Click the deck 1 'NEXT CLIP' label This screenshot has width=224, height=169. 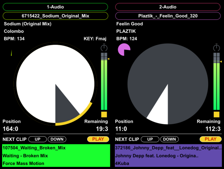pos(15,139)
